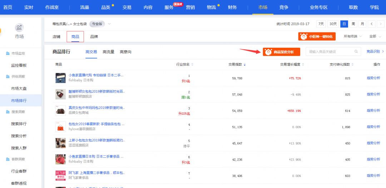
Task: Click the 市场监控 group icon
Action: pos(8,53)
